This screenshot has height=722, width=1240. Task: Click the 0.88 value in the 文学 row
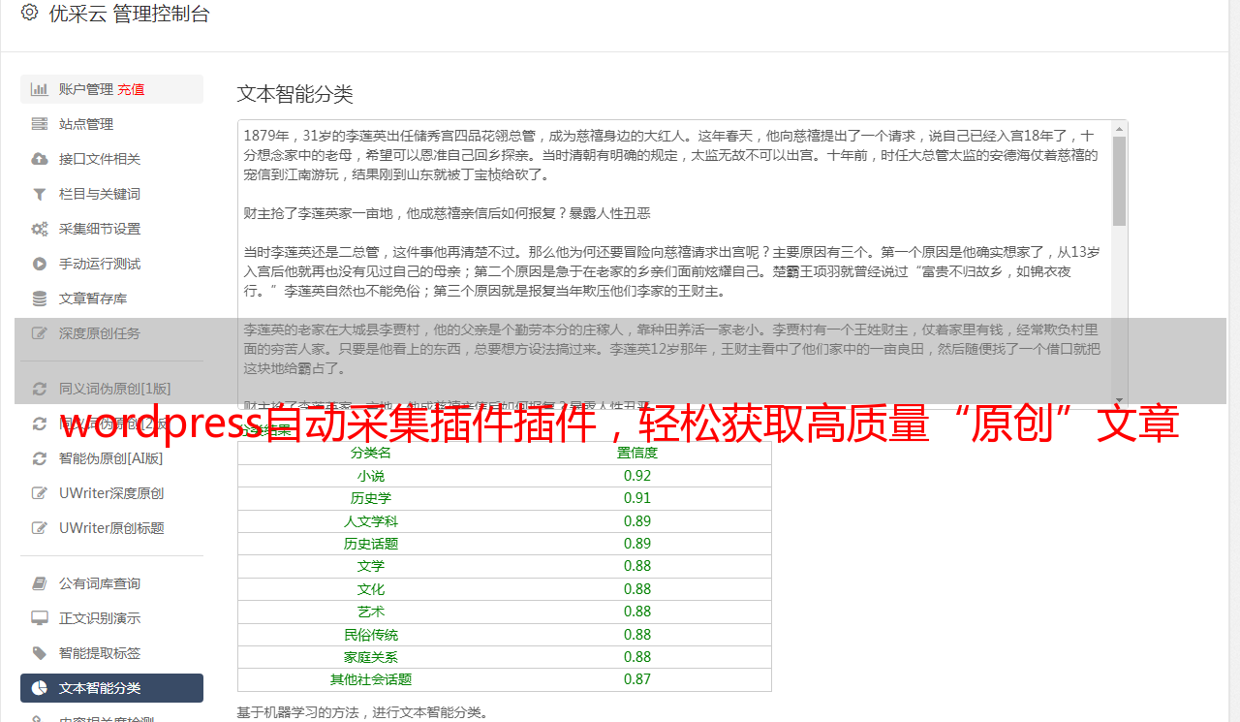[x=637, y=566]
